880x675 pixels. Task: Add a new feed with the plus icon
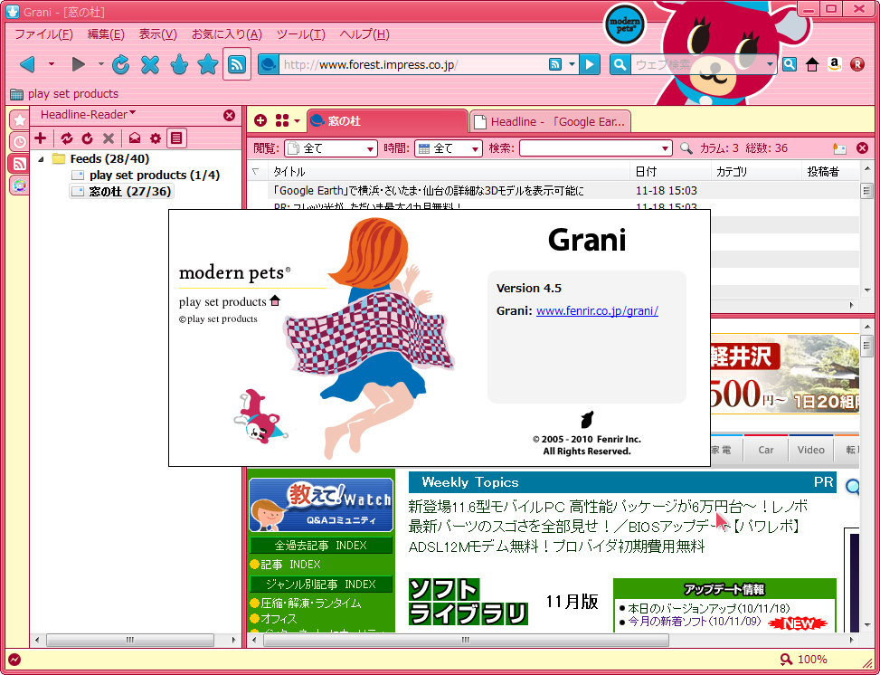click(41, 138)
